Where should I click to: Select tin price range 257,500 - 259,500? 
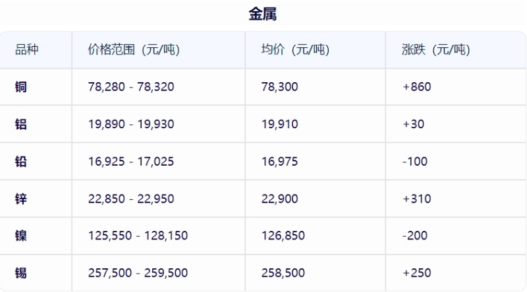138,273
